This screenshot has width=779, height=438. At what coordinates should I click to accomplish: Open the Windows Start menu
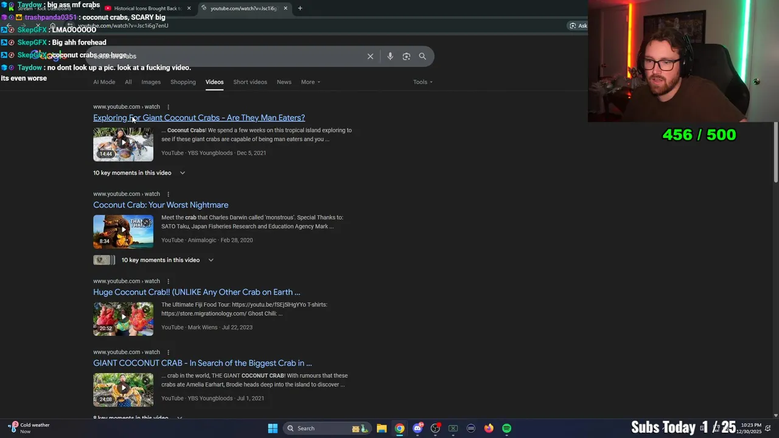click(x=273, y=428)
